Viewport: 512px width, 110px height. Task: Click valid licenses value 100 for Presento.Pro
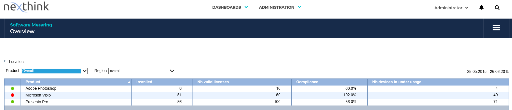(277, 102)
